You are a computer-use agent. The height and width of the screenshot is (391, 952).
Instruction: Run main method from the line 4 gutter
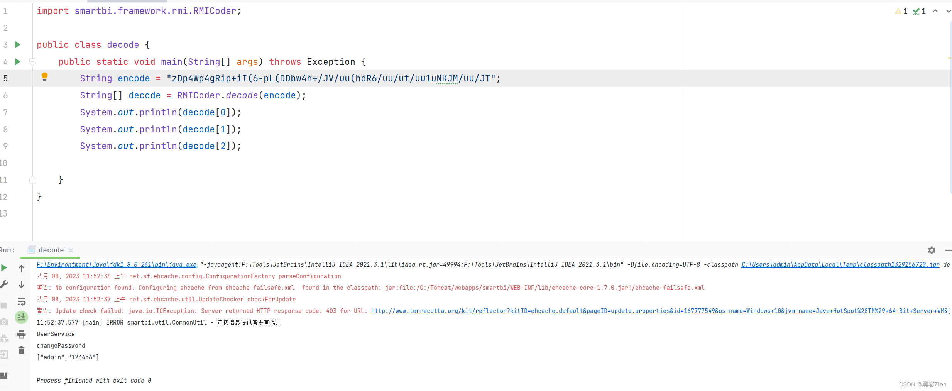pos(17,62)
